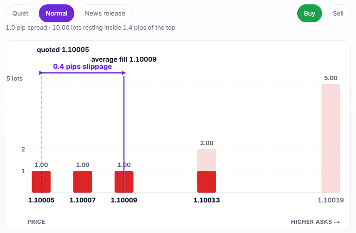Click the 1.10007 price axis label
The width and height of the screenshot is (356, 233).
tap(83, 200)
